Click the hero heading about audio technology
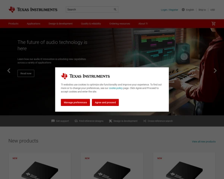 [52, 45]
